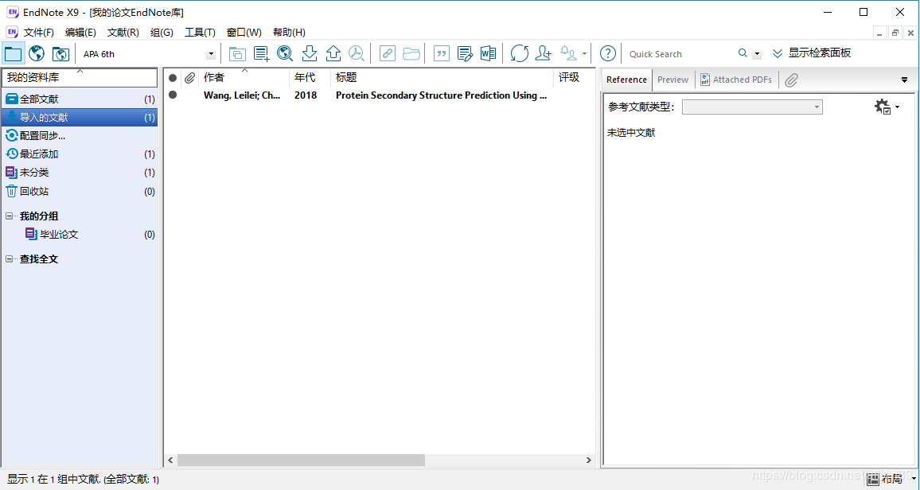The image size is (920, 490).
Task: Click the Share Library icon
Action: 543,53
